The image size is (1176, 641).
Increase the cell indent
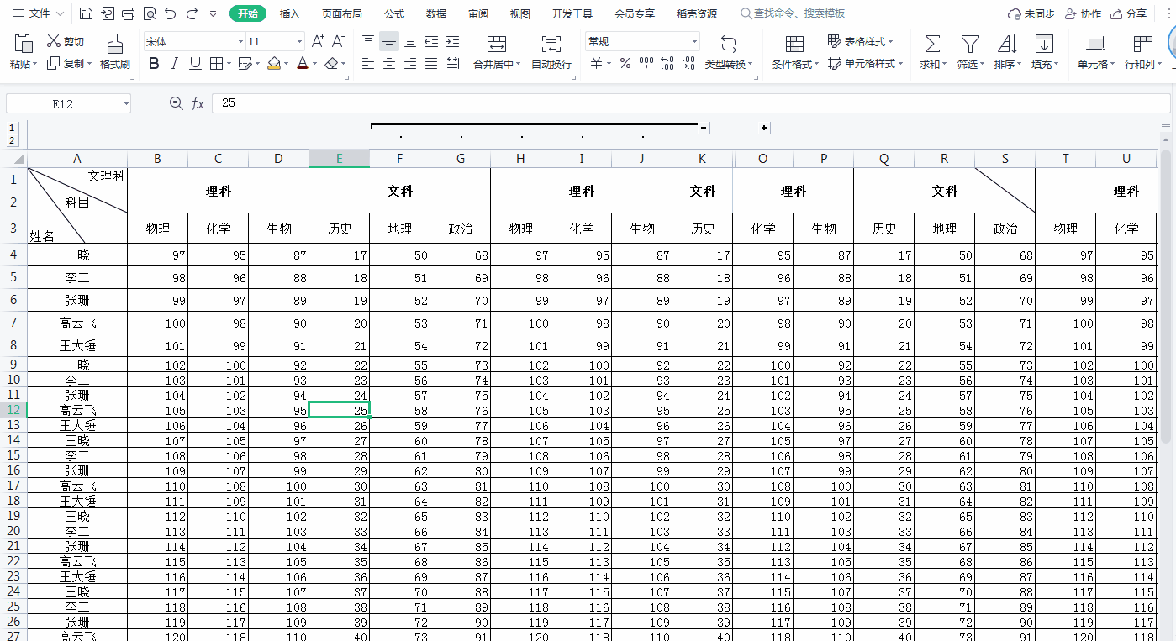tap(452, 41)
